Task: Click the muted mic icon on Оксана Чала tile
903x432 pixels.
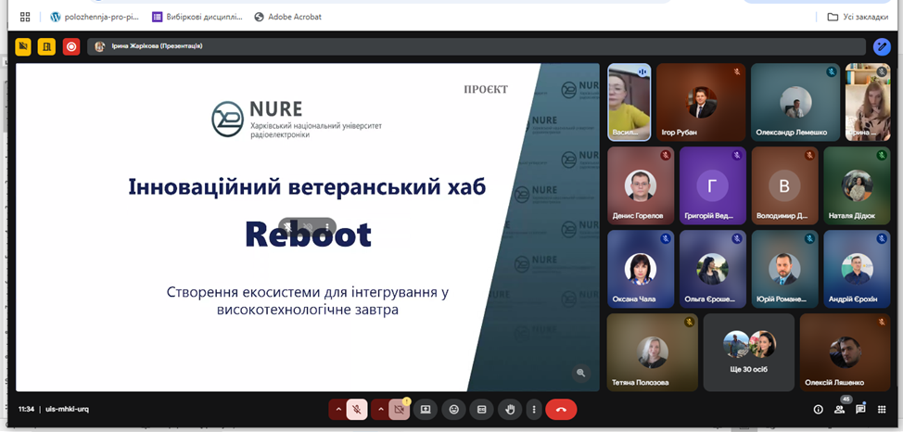Action: tap(665, 238)
